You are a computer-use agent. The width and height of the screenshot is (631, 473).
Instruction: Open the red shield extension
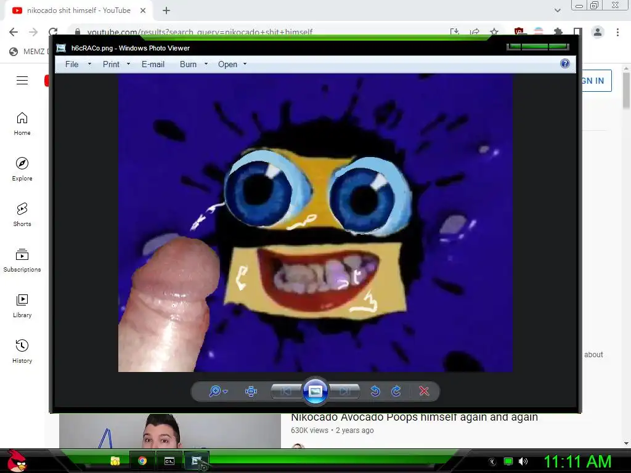pos(519,32)
